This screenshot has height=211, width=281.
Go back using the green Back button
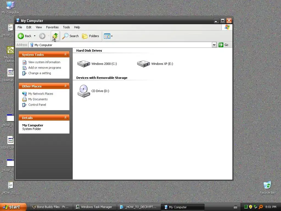(24, 36)
